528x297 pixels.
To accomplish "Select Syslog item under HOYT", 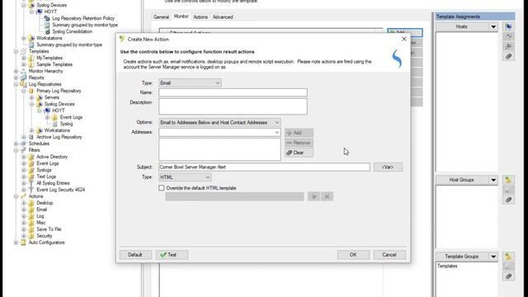I will coord(66,124).
